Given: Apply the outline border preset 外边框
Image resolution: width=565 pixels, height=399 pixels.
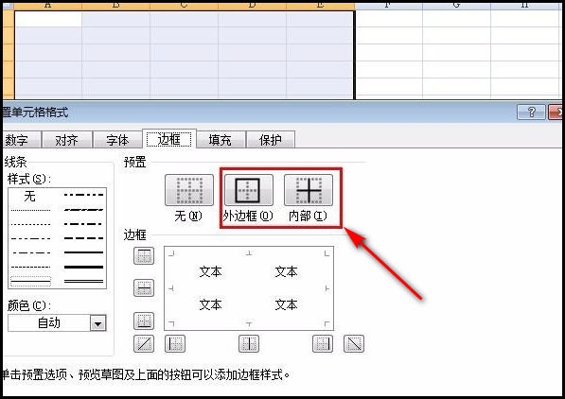Looking at the screenshot, I should click(248, 190).
